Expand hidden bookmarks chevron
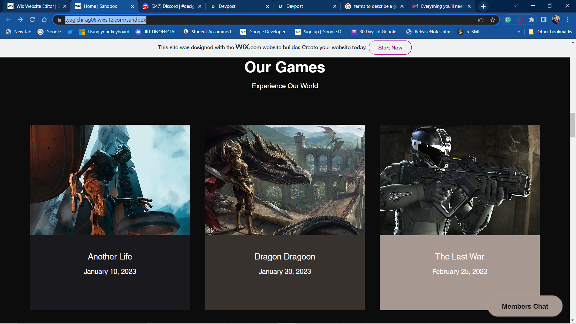Screen dimensions: 576x324 pos(519,32)
